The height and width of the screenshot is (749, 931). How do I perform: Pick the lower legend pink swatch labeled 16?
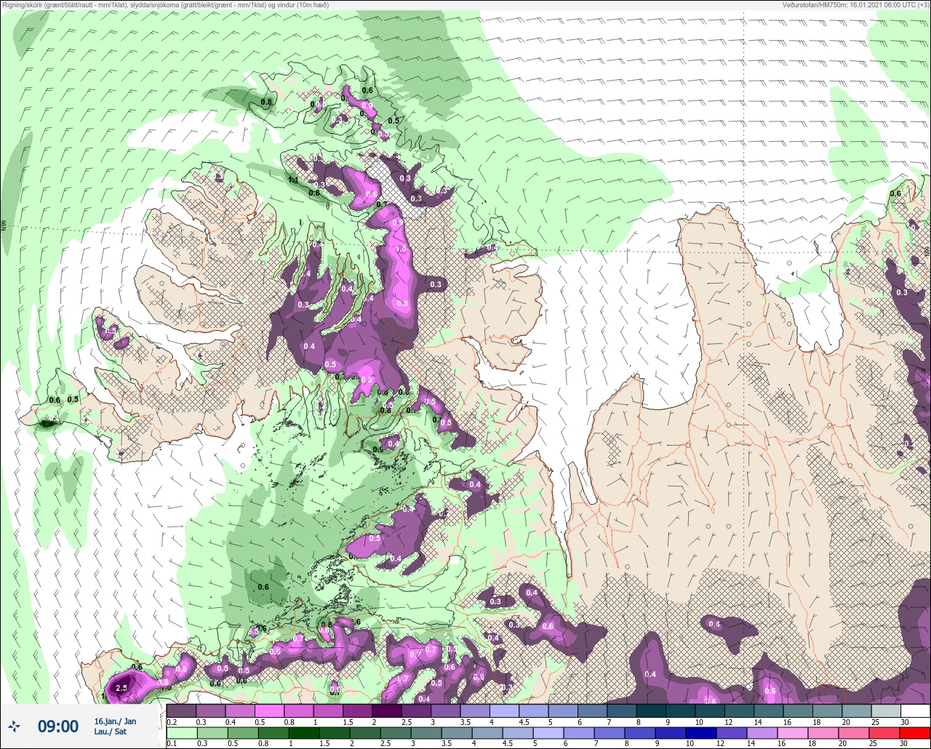(x=793, y=733)
